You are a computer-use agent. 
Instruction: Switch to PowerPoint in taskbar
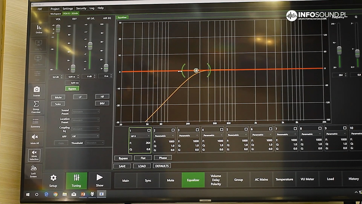tap(83, 195)
